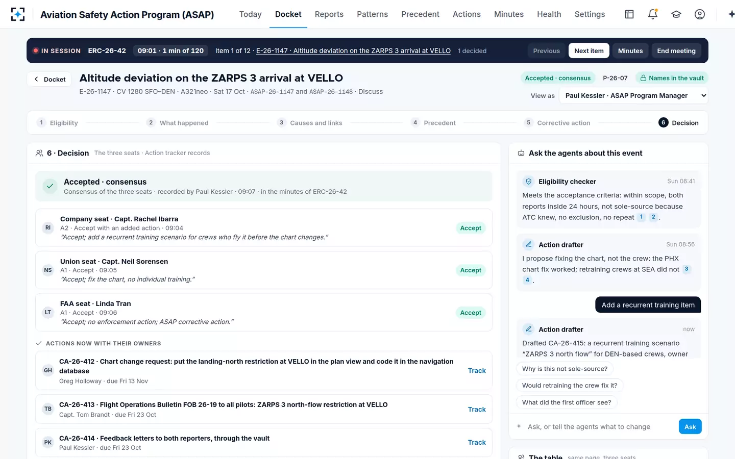The image size is (735, 459).
Task: Click the green consensus check icon
Action: (50, 186)
